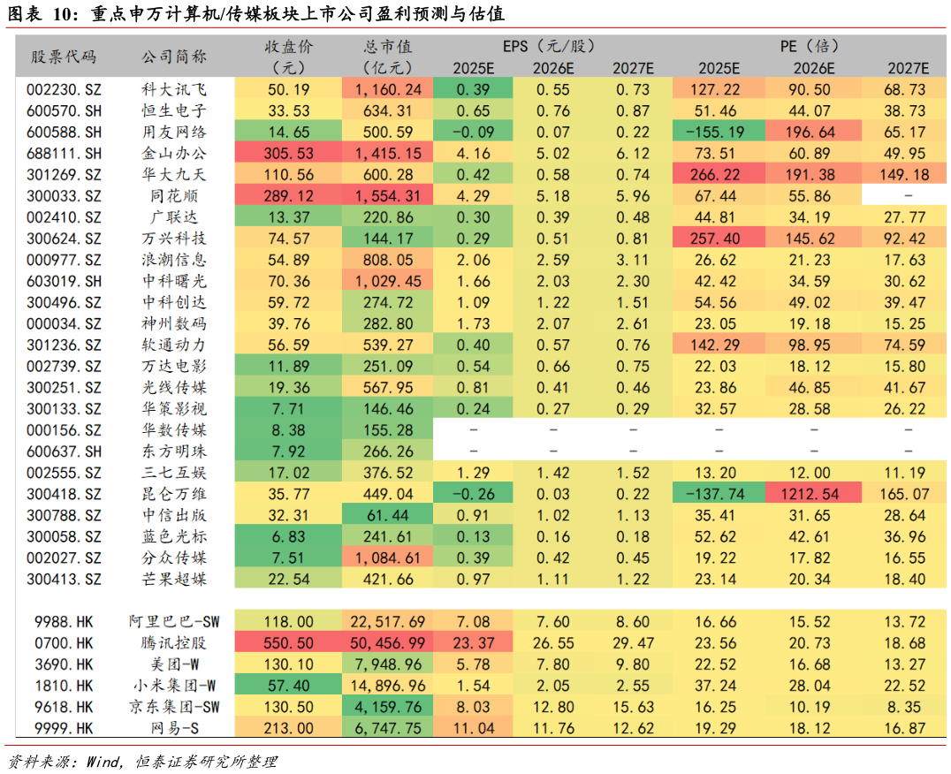Image resolution: width=951 pixels, height=774 pixels.
Task: Click the 阿里巴巴-SW company name
Action: (x=175, y=621)
